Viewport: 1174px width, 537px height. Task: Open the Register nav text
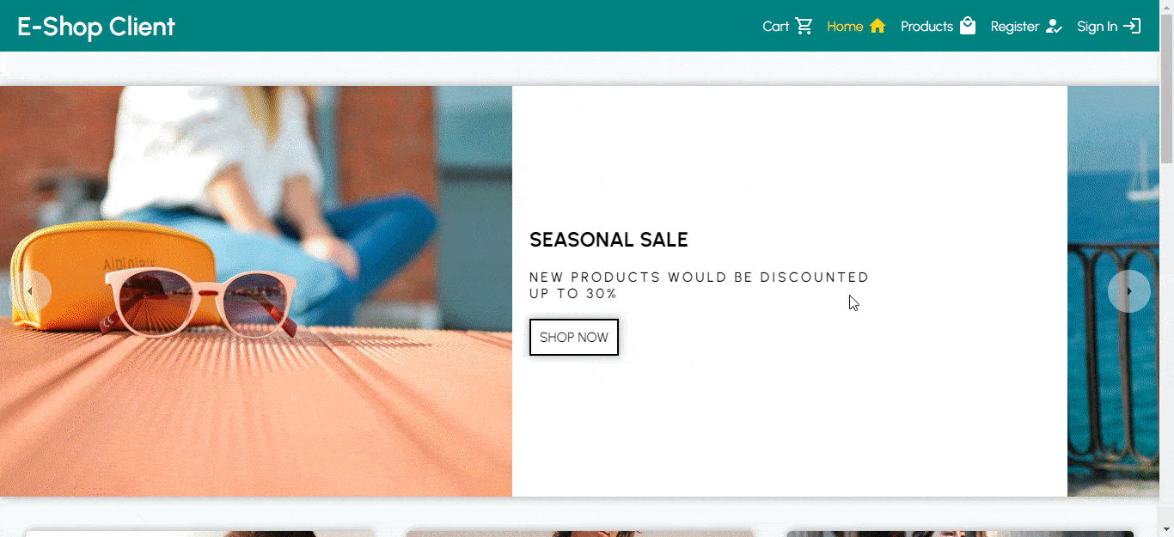[1014, 26]
